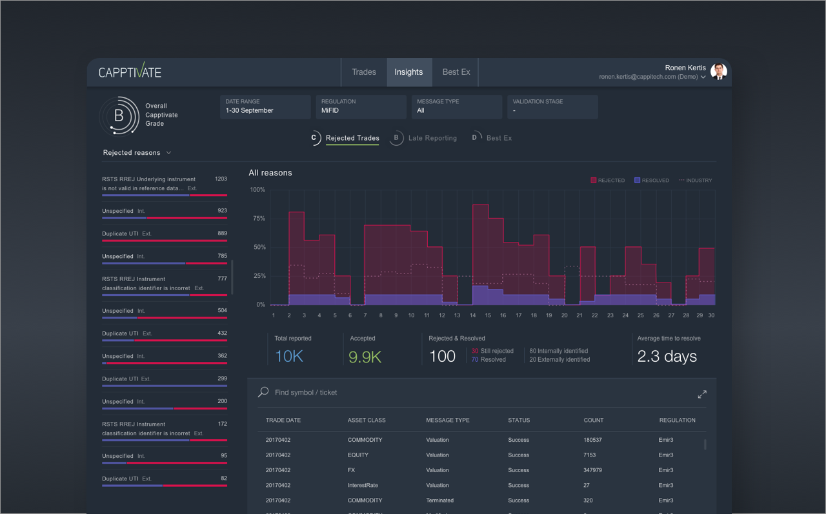Click the FX asset class cell
The image size is (826, 514).
352,470
